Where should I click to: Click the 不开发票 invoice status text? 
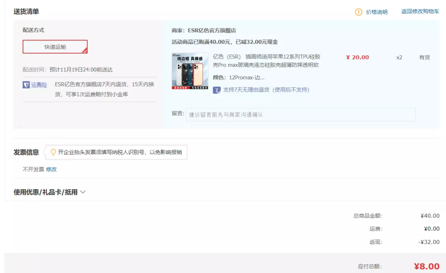[x=33, y=169]
